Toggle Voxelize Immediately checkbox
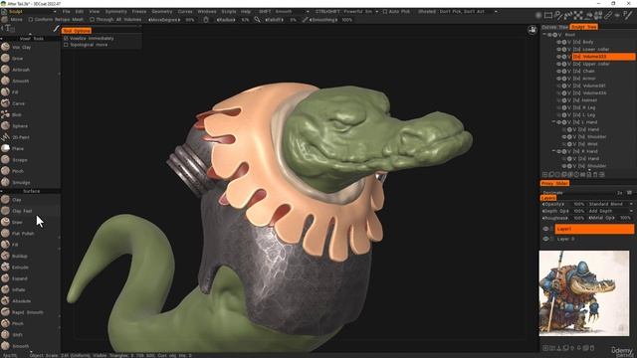The width and height of the screenshot is (637, 358). (66, 38)
